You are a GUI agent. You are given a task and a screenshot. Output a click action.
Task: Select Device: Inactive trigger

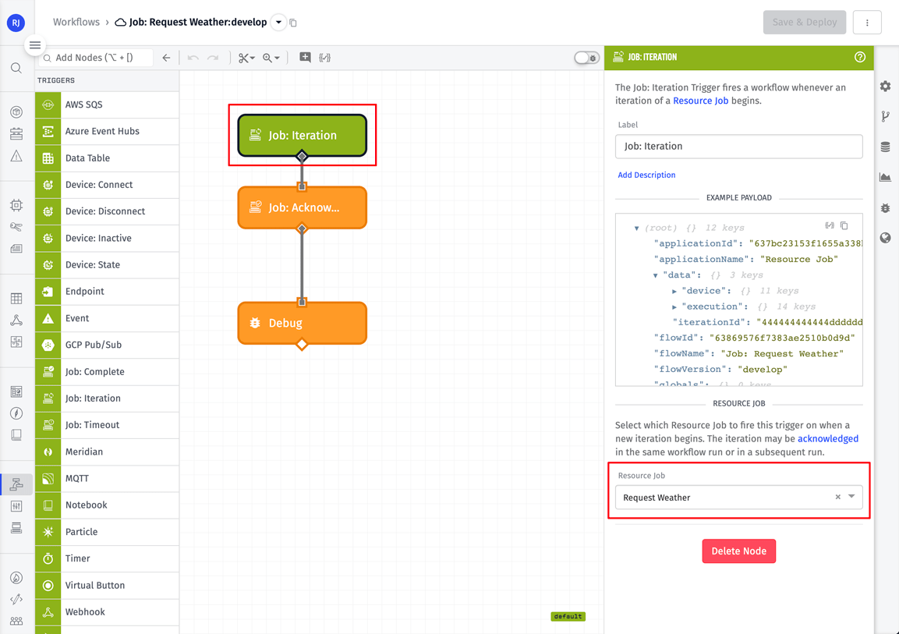click(x=107, y=238)
